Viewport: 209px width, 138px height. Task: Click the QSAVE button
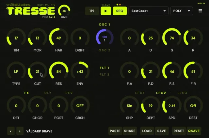[x=194, y=131]
